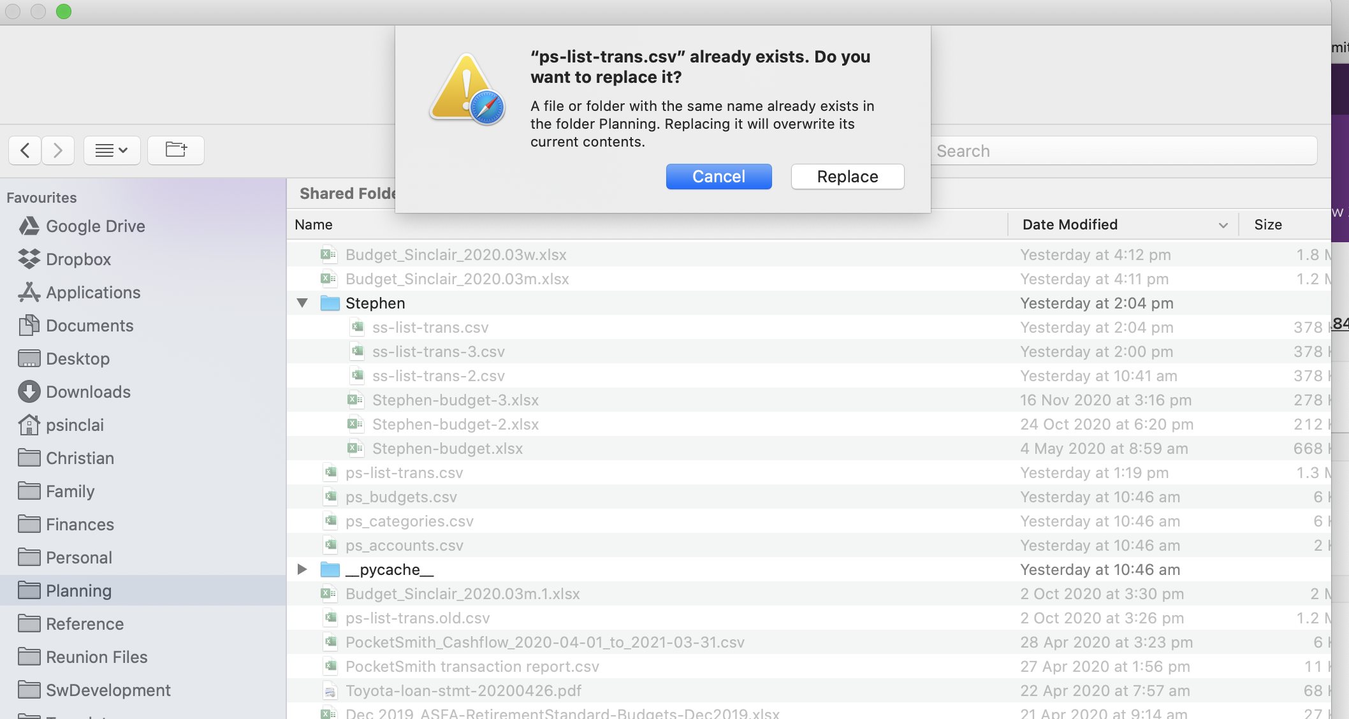Screen dimensions: 1349x719
Task: Toggle Date Modified sort order chevron
Action: [1223, 225]
